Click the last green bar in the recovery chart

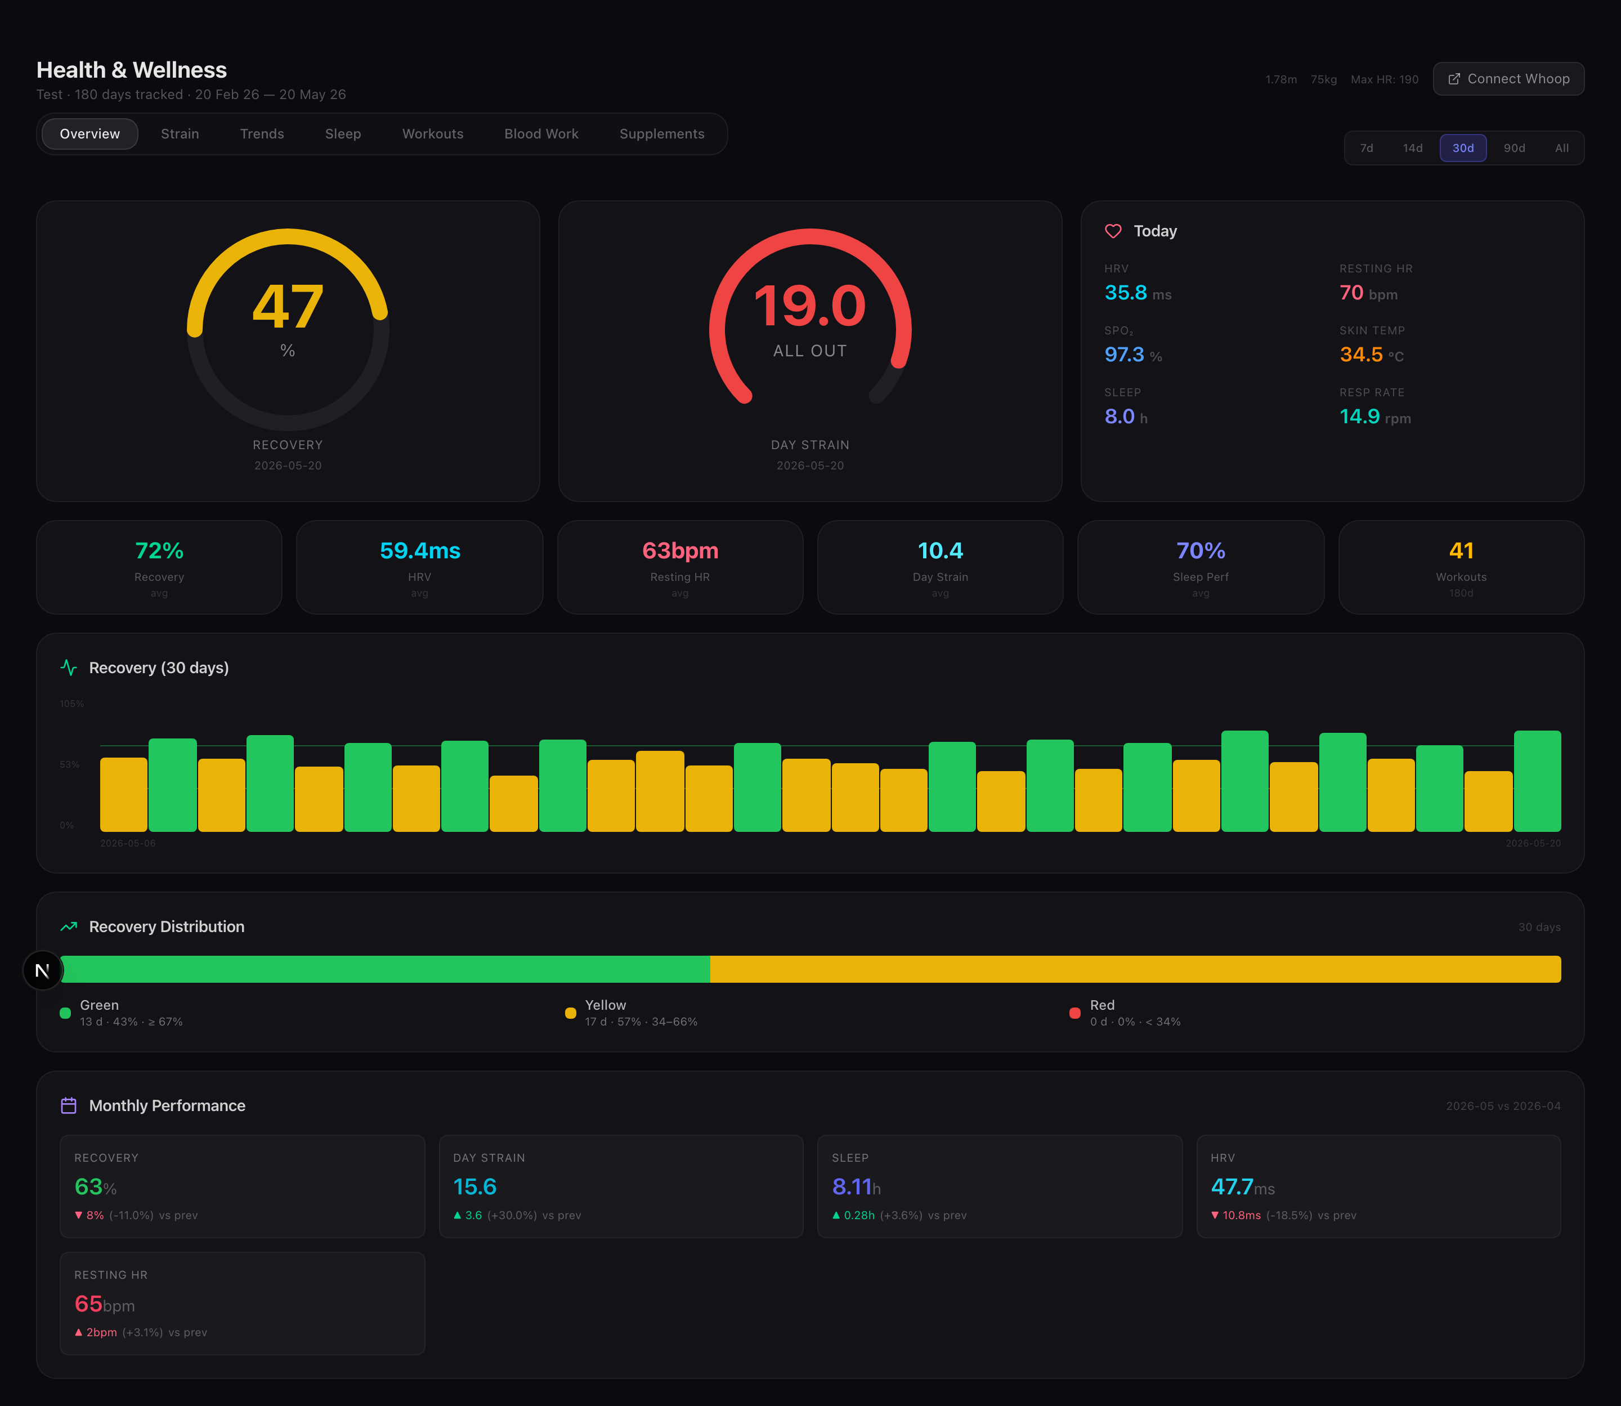click(1538, 781)
